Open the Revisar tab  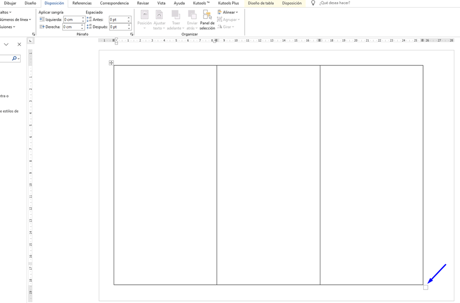point(143,3)
